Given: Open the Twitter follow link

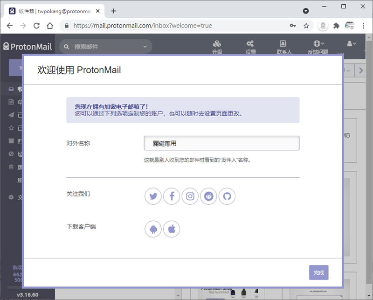Looking at the screenshot, I should click(x=153, y=196).
